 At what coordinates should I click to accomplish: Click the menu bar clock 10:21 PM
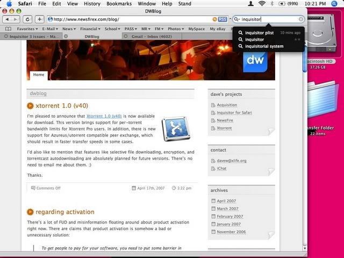click(316, 4)
